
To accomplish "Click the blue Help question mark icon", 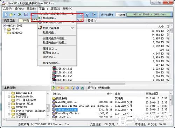I will click(87, 15).
